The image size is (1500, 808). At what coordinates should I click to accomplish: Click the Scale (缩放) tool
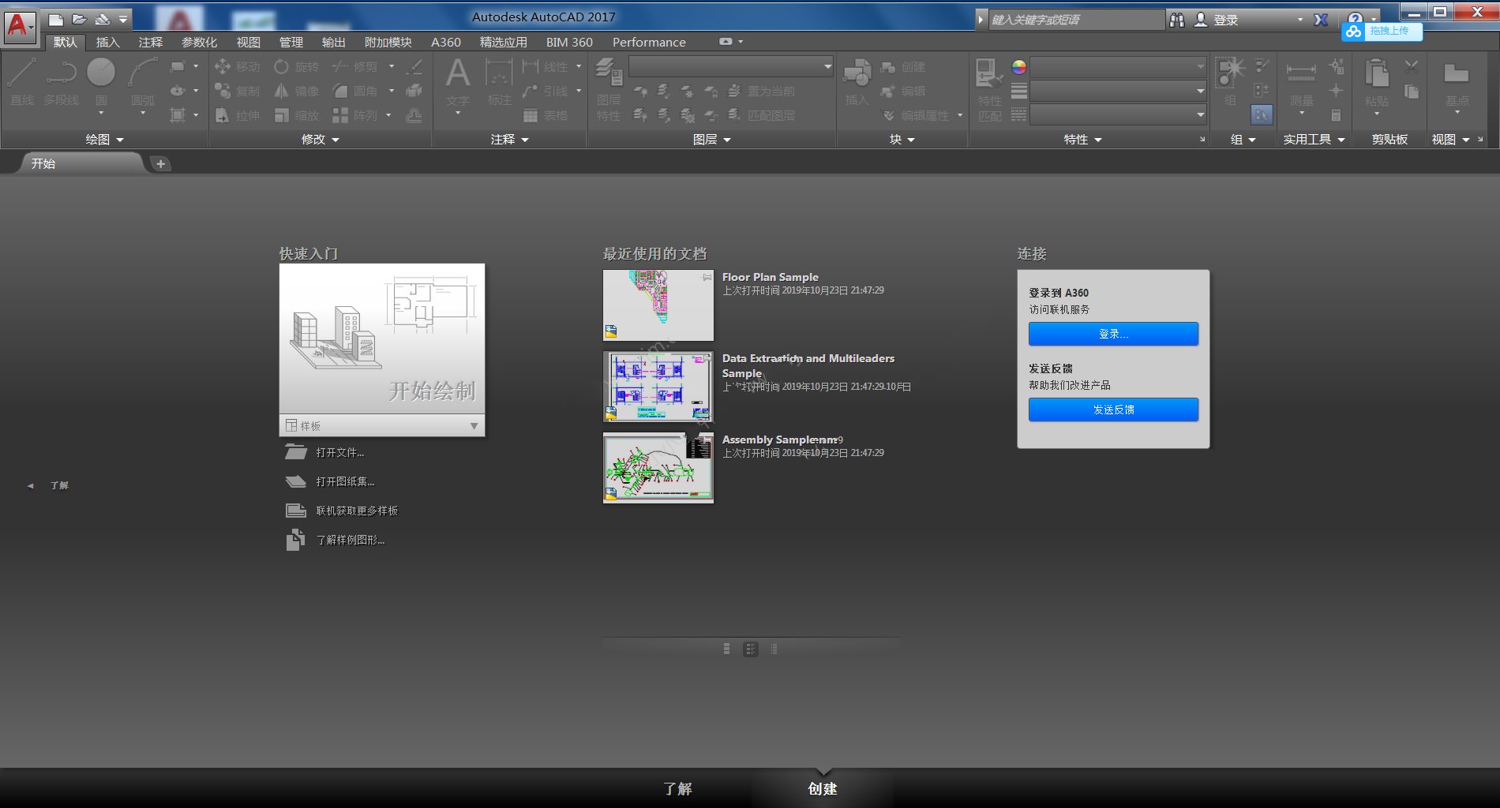(x=296, y=116)
